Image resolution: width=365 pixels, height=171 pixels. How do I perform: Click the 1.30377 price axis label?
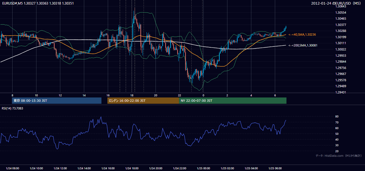click(x=341, y=25)
